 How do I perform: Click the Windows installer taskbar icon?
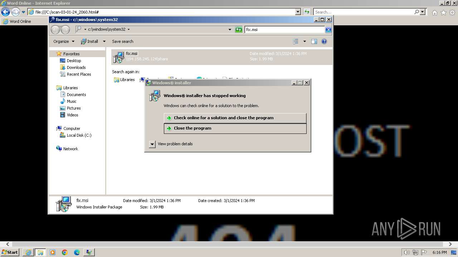coord(89,252)
